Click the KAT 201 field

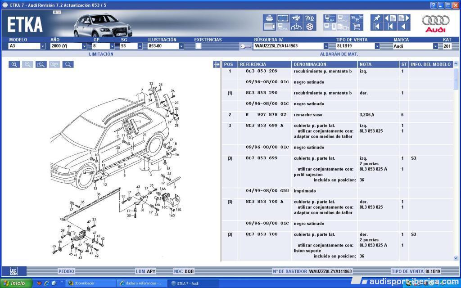pyautogui.click(x=447, y=46)
